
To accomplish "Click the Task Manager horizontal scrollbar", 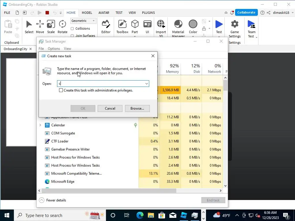I will tap(109, 190).
